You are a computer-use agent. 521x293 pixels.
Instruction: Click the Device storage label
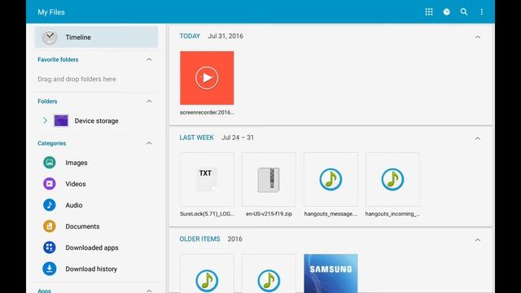tap(96, 121)
